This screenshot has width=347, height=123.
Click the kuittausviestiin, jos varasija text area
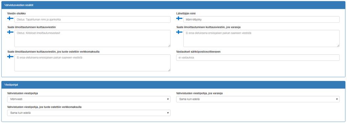pyautogui.click(x=261, y=39)
